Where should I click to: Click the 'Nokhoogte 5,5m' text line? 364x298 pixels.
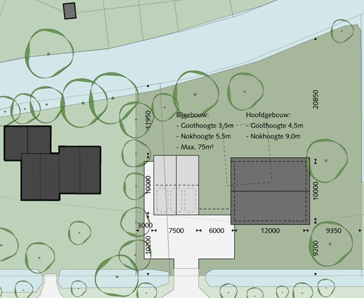click(203, 136)
